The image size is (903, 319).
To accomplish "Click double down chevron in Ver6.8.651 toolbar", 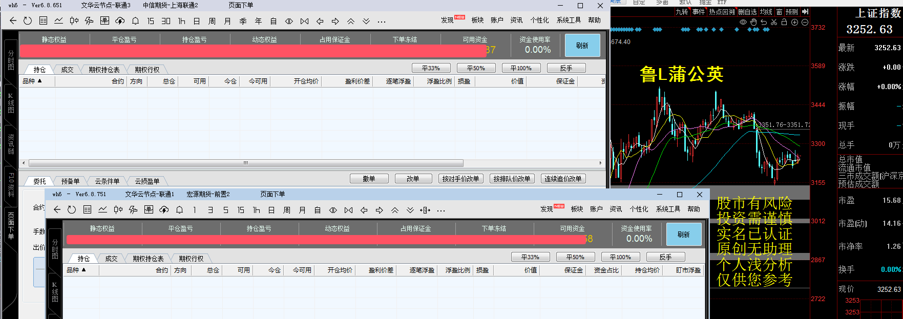I will click(x=366, y=21).
